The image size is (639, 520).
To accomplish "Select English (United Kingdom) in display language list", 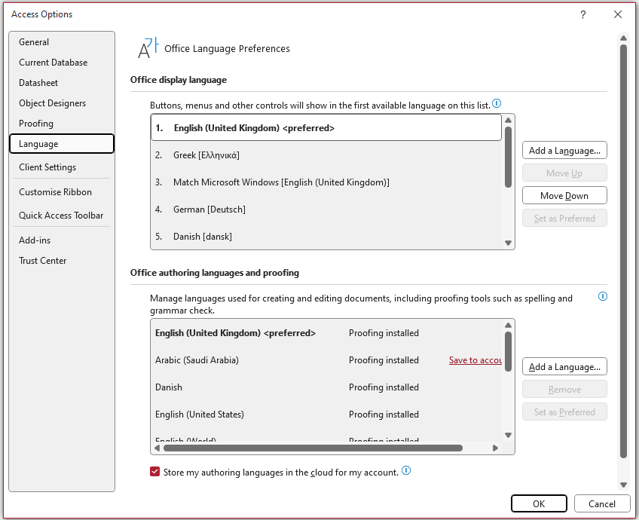I will click(326, 128).
